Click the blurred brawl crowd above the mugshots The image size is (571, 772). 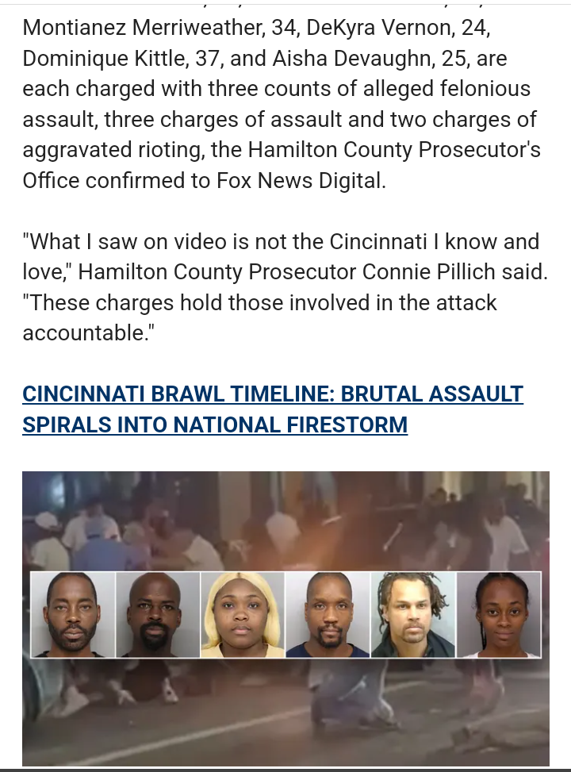coord(285,522)
